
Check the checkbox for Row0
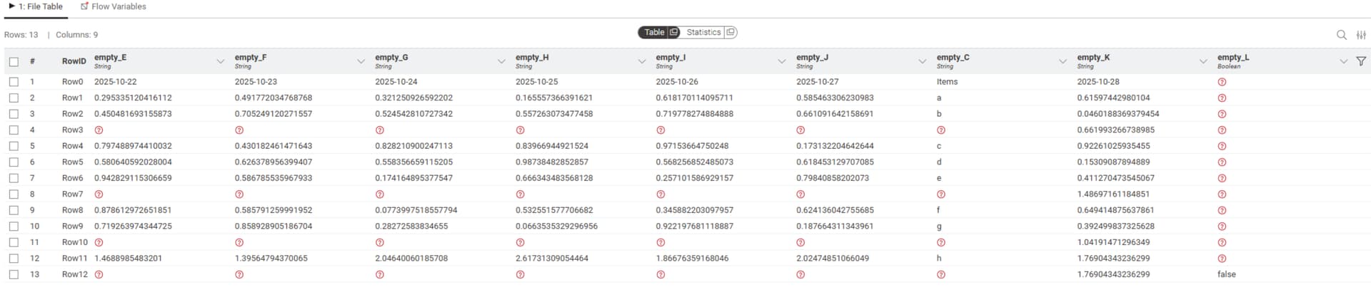[x=14, y=82]
